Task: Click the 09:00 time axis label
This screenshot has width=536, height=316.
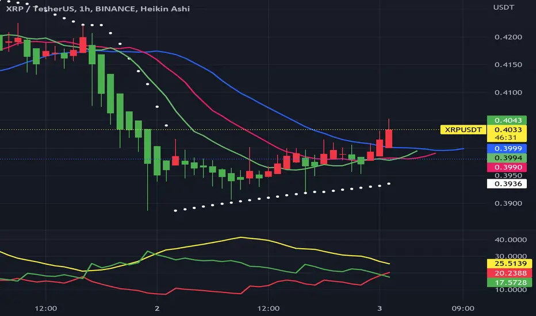Action: pos(463,309)
